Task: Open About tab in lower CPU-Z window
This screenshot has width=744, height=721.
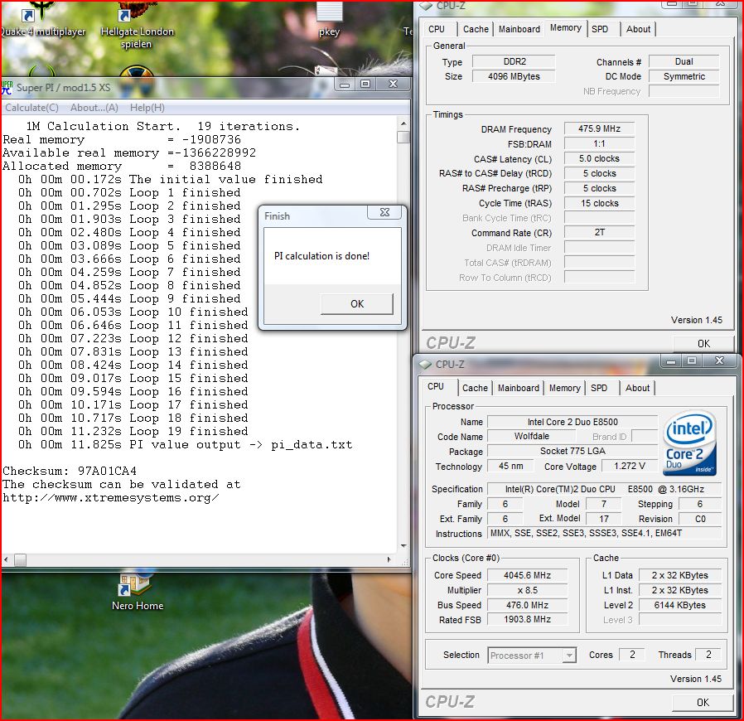Action: coord(637,388)
